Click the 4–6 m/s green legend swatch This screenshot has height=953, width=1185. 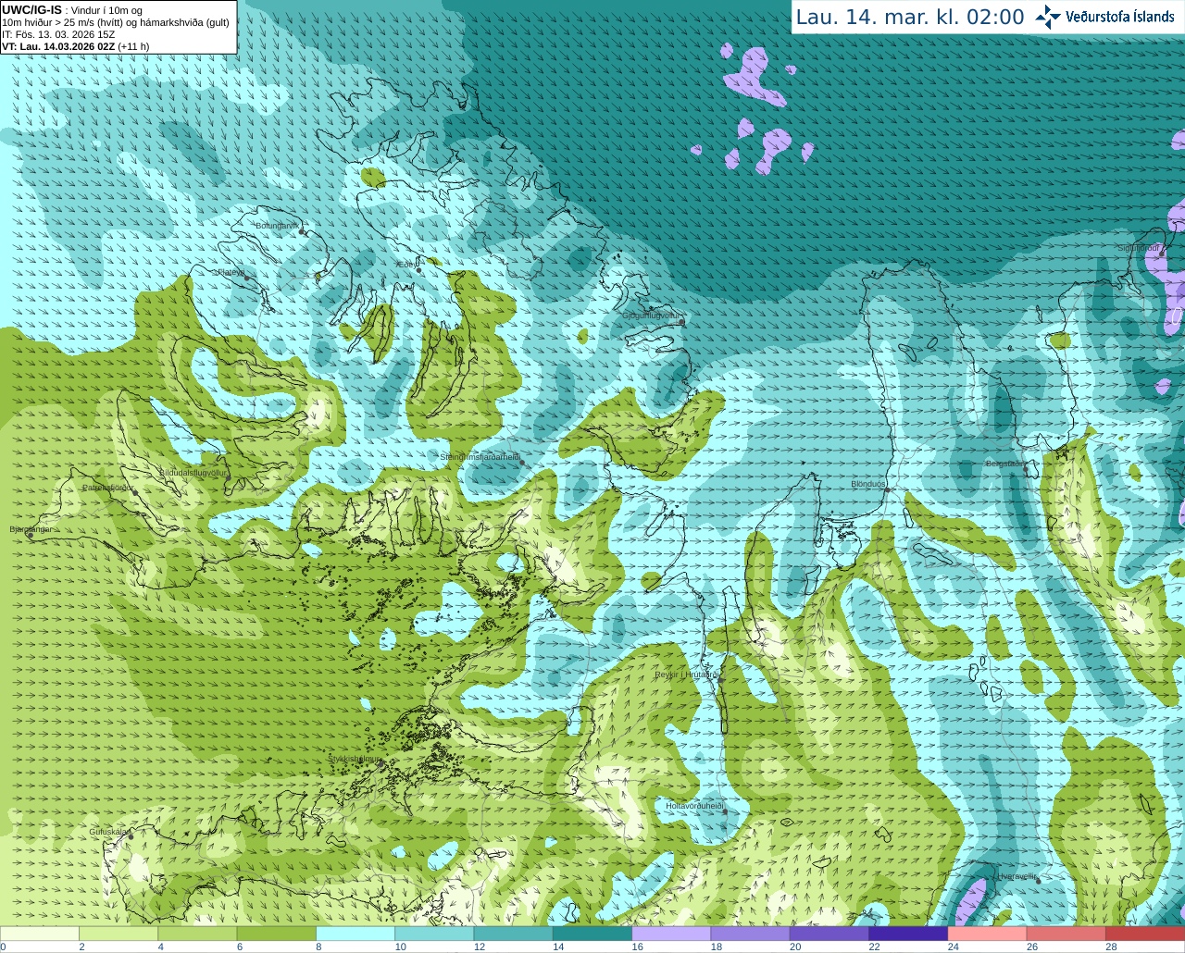point(197,934)
